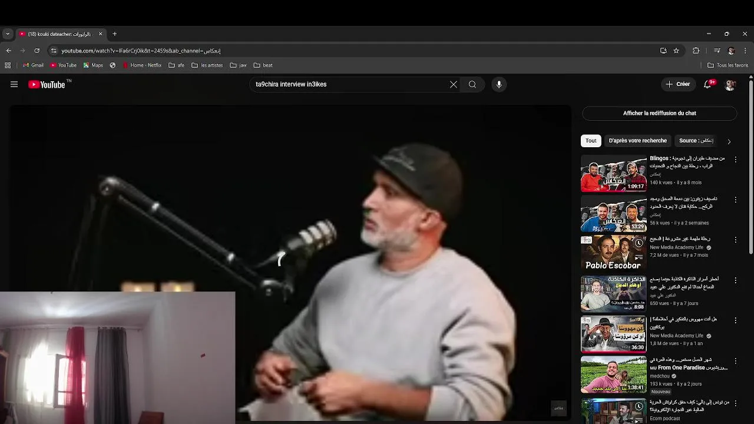Open the apps grid in bookmarks bar
The image size is (754, 424).
tap(8, 65)
